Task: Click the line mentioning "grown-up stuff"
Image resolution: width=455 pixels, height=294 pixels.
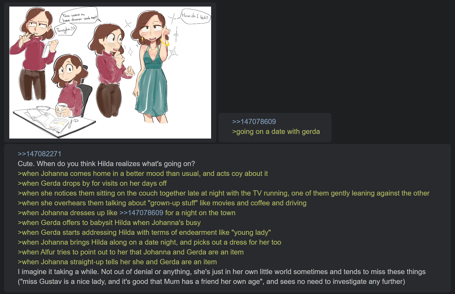Action: click(162, 203)
